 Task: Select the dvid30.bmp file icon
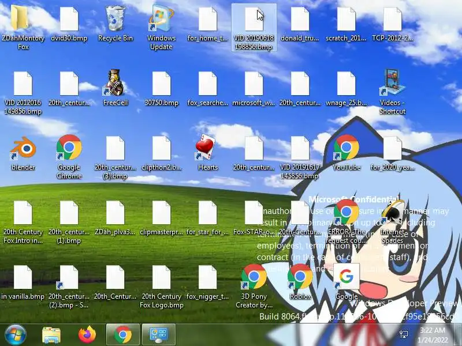(69, 24)
